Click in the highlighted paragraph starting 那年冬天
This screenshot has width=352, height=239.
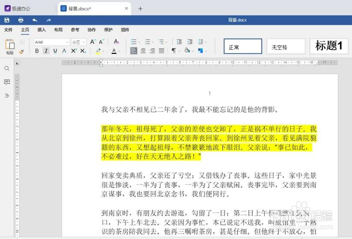[209, 143]
